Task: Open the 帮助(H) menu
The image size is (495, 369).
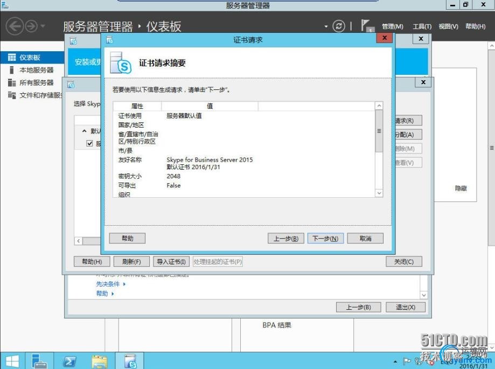Action: [x=476, y=26]
